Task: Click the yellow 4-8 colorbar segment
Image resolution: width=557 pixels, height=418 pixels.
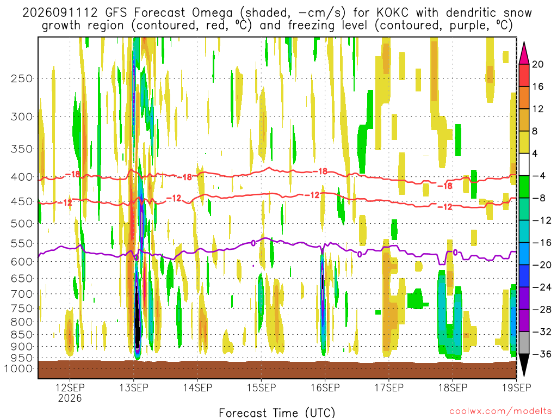Action: (x=524, y=142)
